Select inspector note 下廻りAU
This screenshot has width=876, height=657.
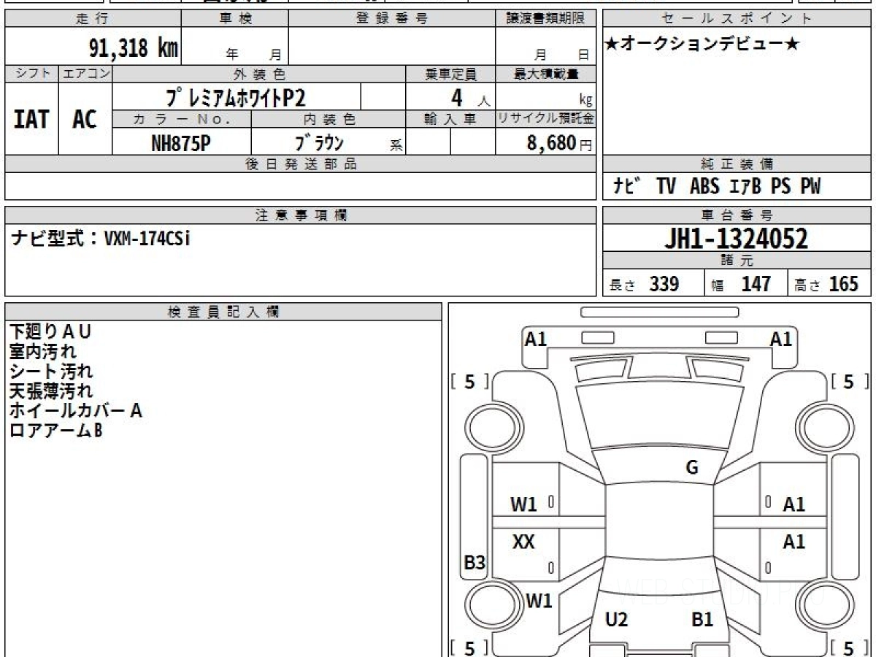tap(50, 331)
